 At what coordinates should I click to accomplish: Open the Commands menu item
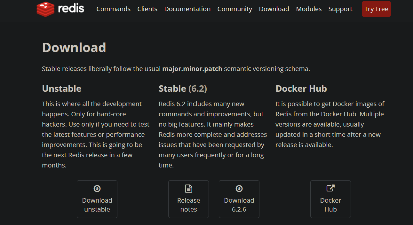point(113,9)
